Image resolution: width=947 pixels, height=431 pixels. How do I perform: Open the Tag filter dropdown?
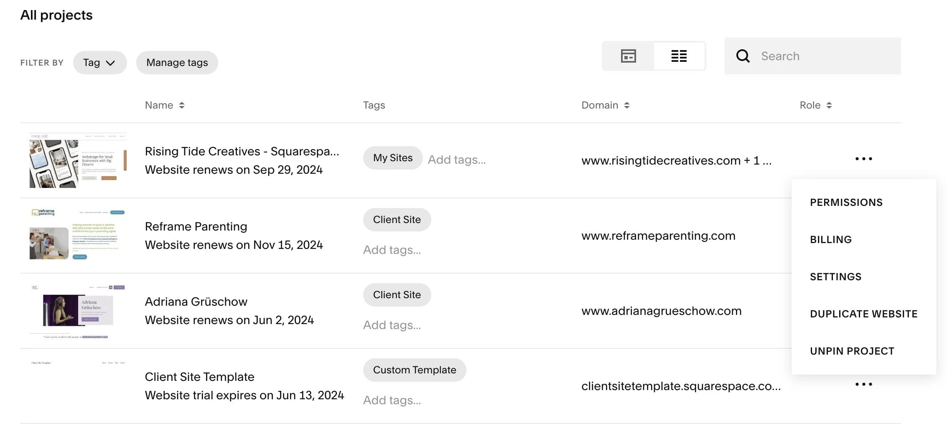100,63
